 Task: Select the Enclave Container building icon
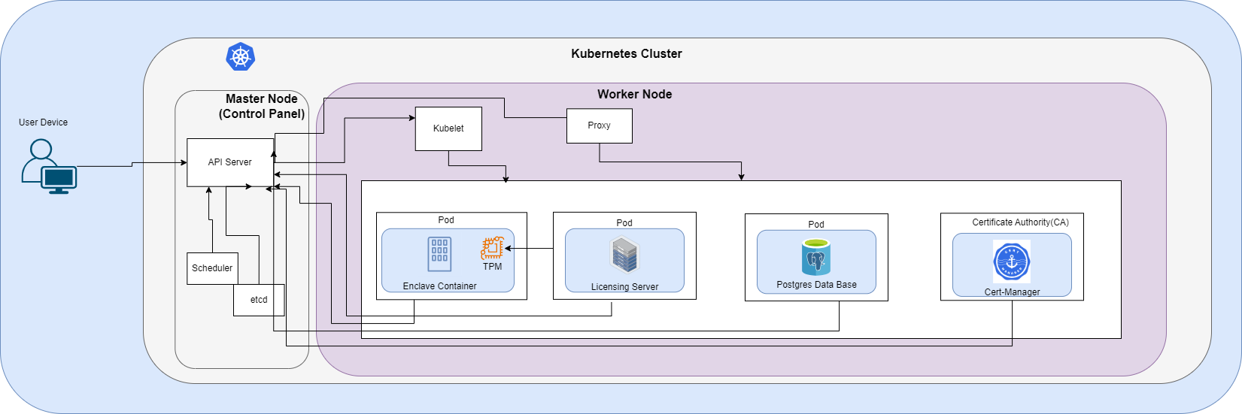point(439,255)
